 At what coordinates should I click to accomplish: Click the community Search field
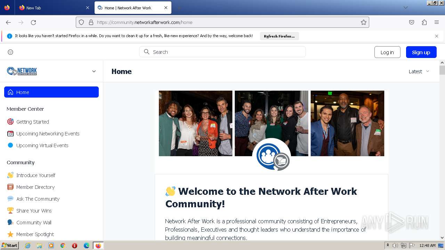tap(222, 52)
